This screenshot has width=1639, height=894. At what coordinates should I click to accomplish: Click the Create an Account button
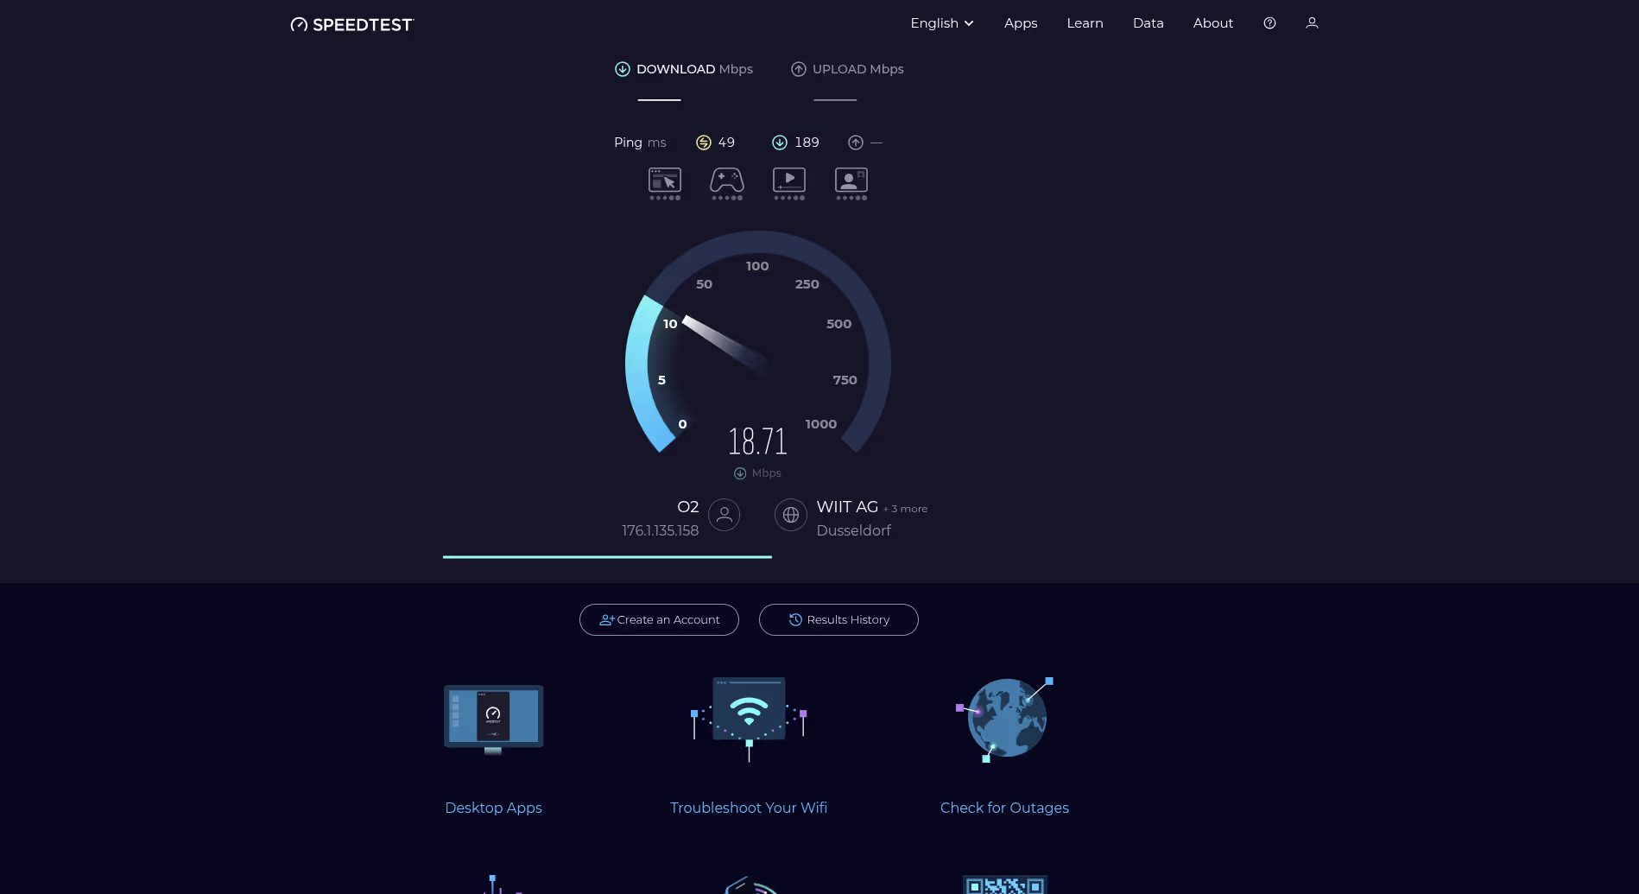659,619
